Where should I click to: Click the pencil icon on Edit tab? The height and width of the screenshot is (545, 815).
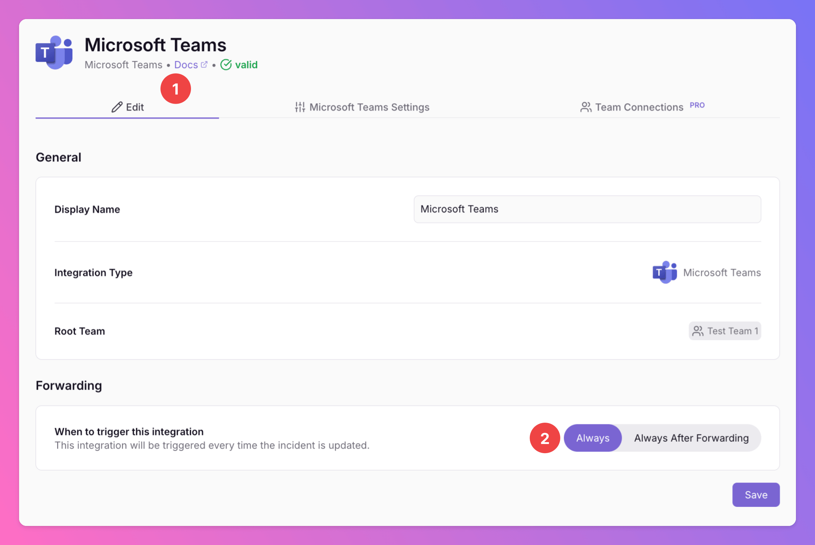click(x=117, y=107)
